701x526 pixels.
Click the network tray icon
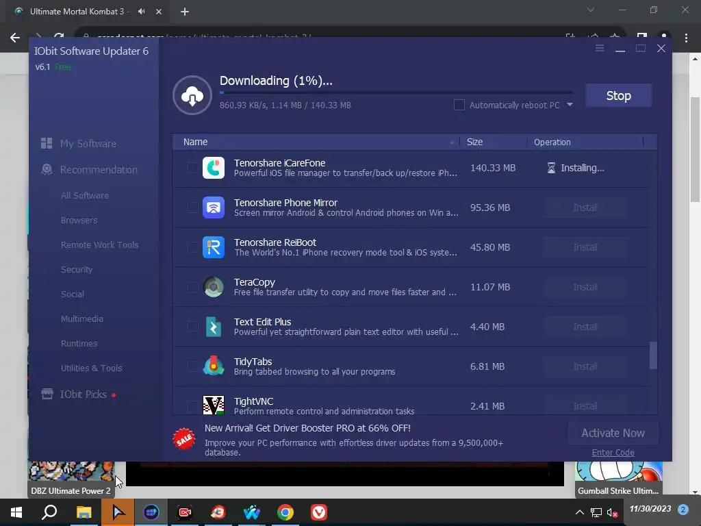tap(596, 512)
